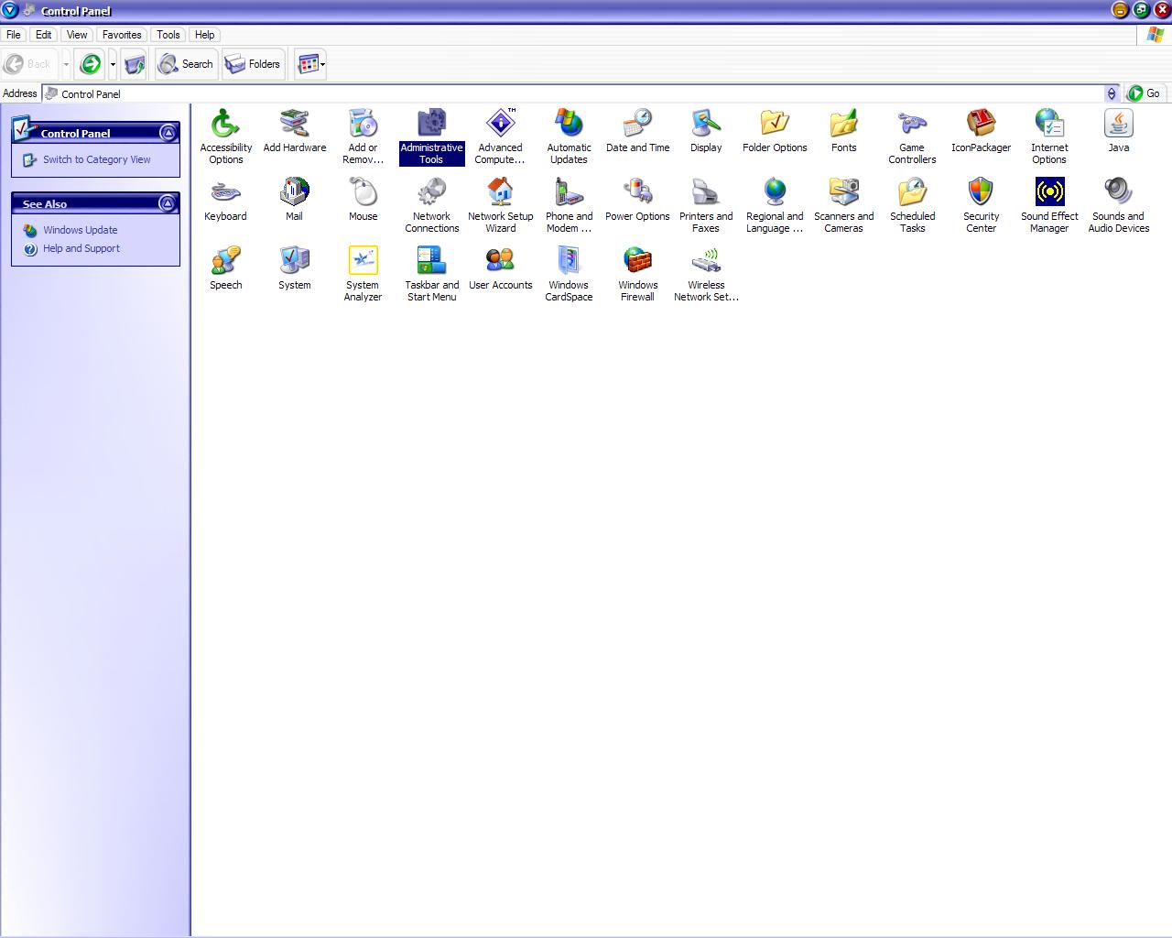Viewport: 1172px width, 938px height.
Task: Click inside the Address field
Action: pyautogui.click(x=573, y=93)
